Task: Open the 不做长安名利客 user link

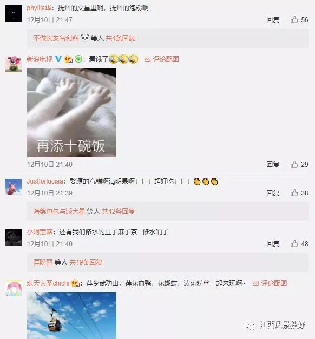Action: pos(56,38)
